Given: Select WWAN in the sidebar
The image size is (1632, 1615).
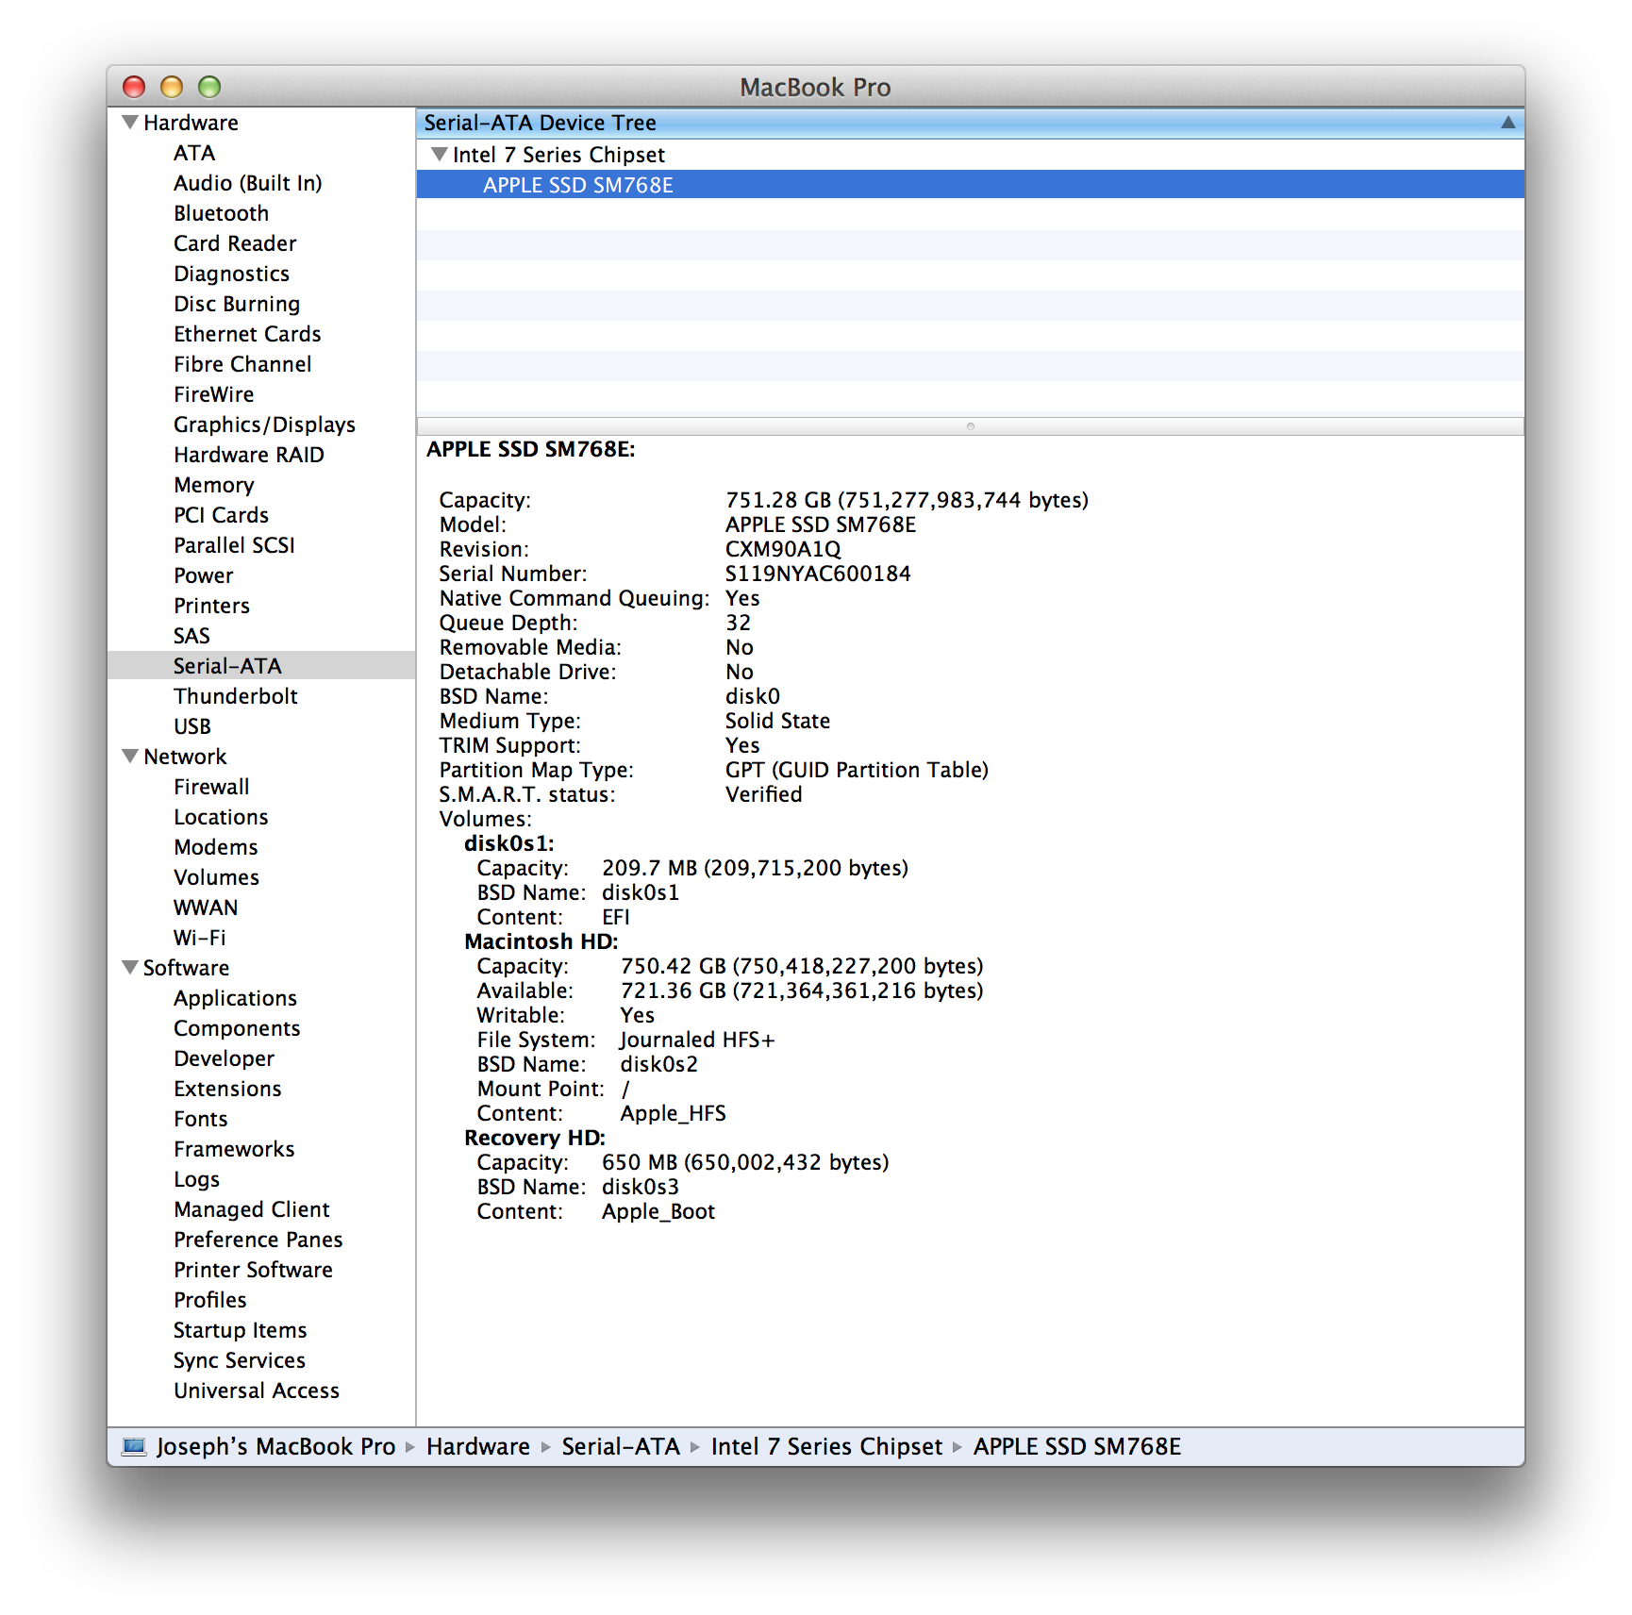Looking at the screenshot, I should (x=206, y=907).
